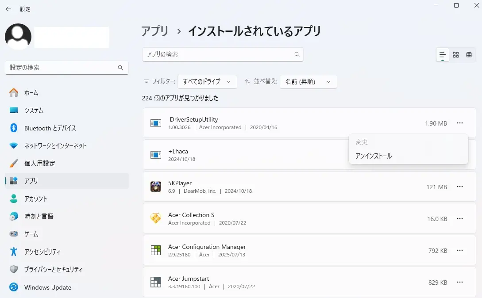Open アクセシビリティ settings
Screen dimensions: 482x298
pyautogui.click(x=67, y=252)
